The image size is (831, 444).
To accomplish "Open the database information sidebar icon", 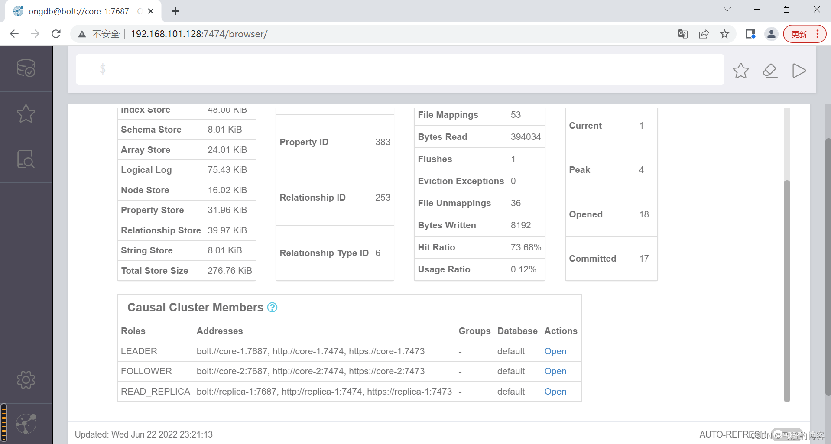I will tap(26, 68).
